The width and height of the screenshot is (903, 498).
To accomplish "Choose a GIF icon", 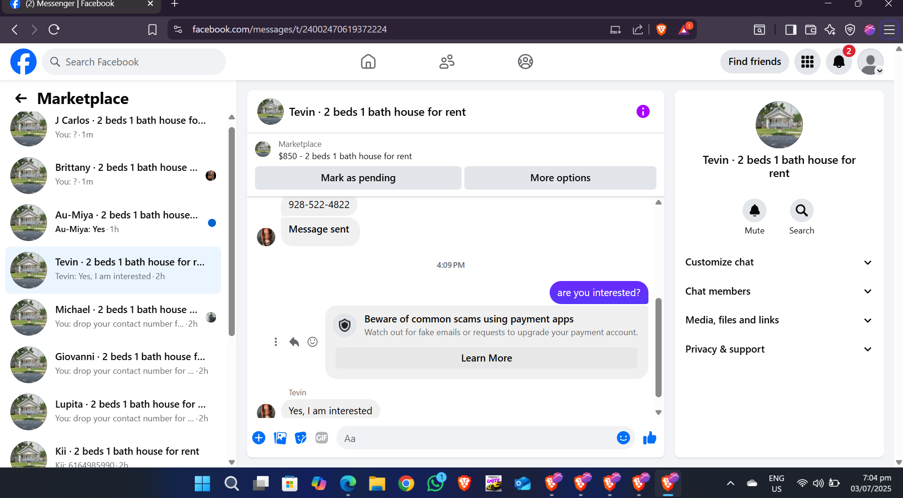I will [321, 438].
